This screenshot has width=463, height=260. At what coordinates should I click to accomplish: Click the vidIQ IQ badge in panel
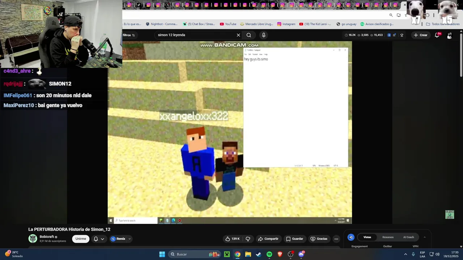[351, 237]
